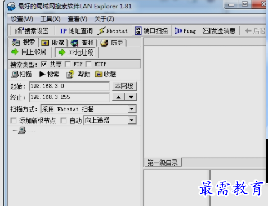Decrement IP range with down arrow
This screenshot has height=206, width=268.
pyautogui.click(x=131, y=97)
